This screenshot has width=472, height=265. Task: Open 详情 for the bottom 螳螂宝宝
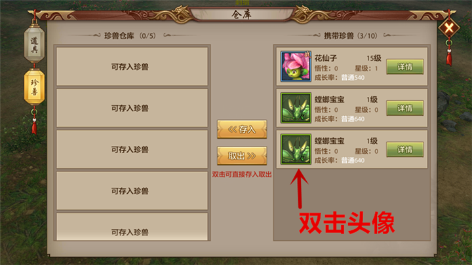coord(405,150)
